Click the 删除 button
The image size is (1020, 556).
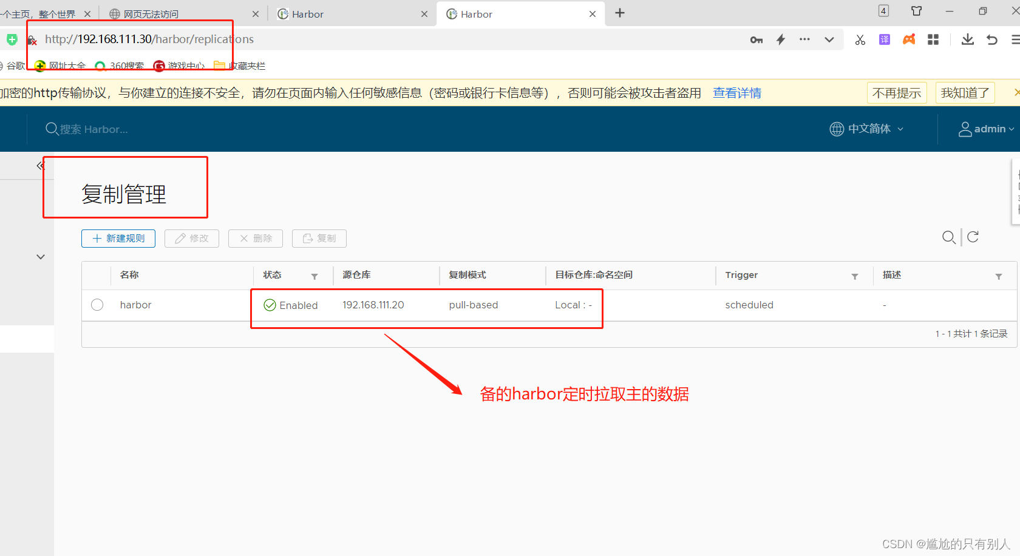tap(256, 239)
